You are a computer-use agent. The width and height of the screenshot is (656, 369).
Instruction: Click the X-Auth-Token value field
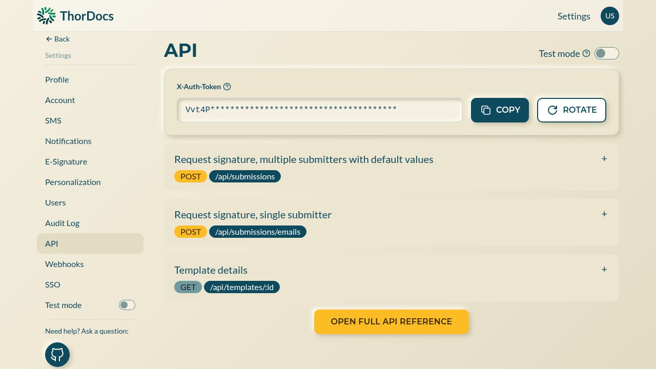pyautogui.click(x=320, y=110)
